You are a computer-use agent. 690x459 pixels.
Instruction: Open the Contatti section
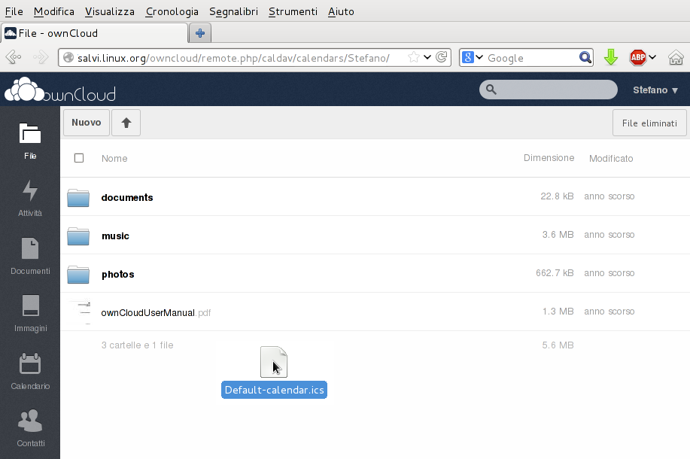coord(30,427)
